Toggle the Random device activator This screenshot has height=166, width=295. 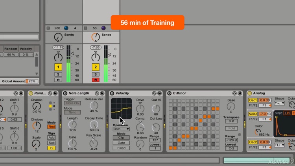point(31,93)
